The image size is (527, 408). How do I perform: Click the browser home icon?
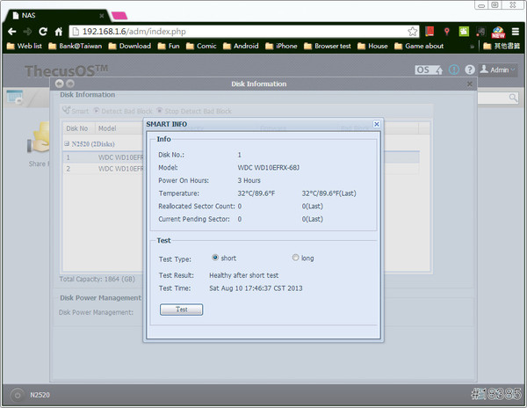60,31
